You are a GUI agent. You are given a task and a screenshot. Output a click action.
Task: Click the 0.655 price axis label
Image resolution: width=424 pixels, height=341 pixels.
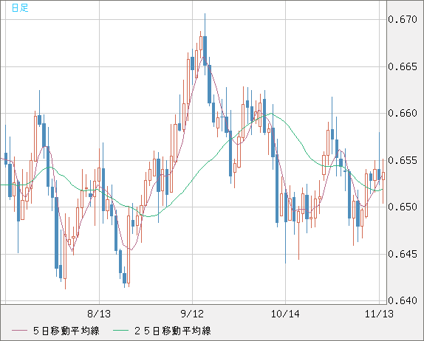tap(403, 160)
